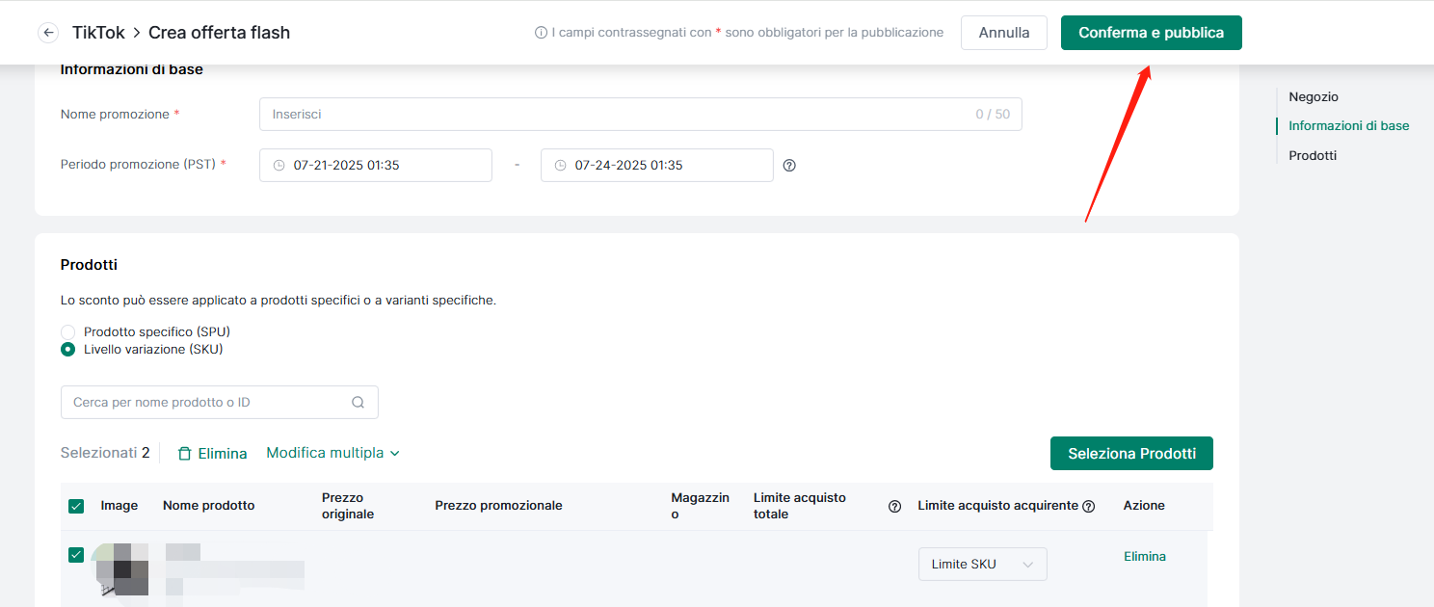This screenshot has width=1434, height=607.
Task: Click the Prezzo promozionale column header
Action: pos(498,506)
